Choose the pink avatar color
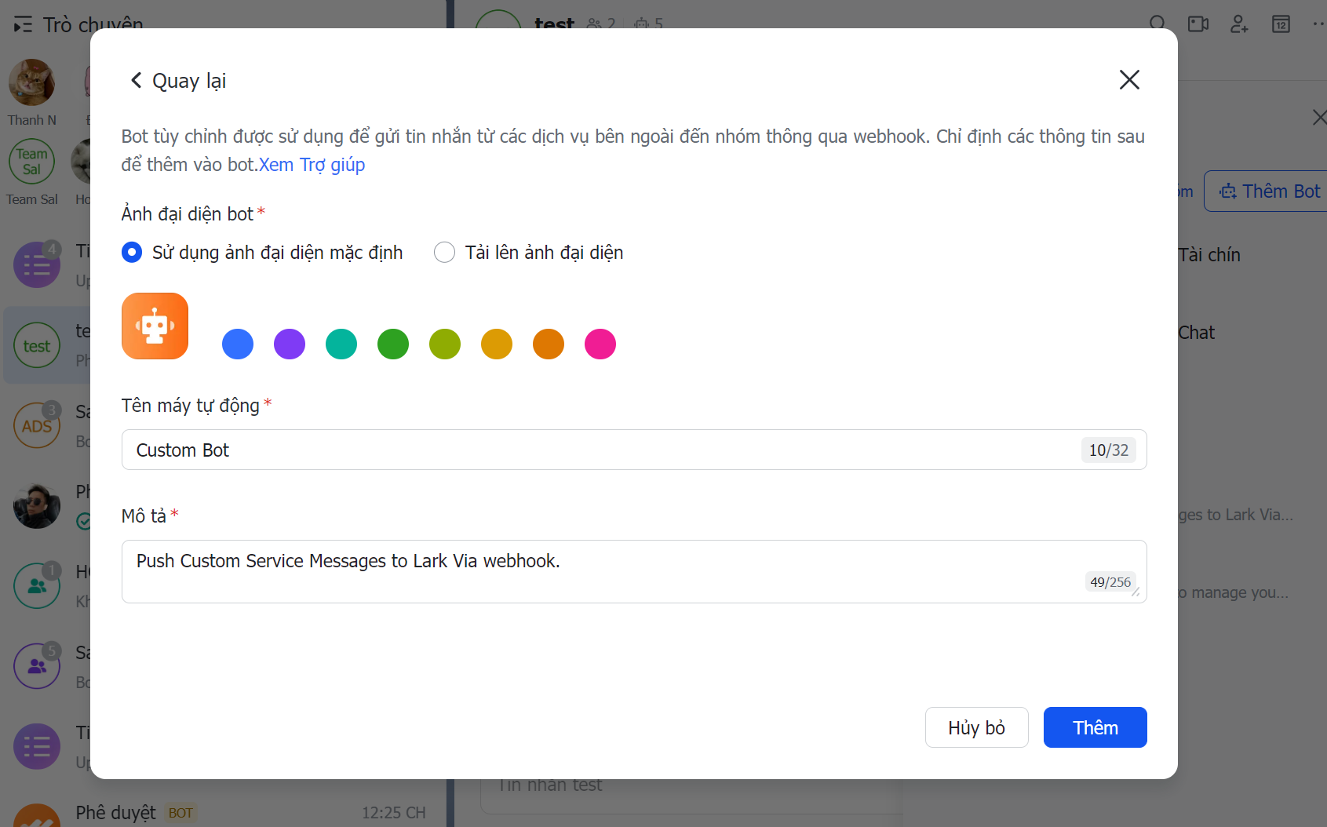1327x827 pixels. coord(600,344)
